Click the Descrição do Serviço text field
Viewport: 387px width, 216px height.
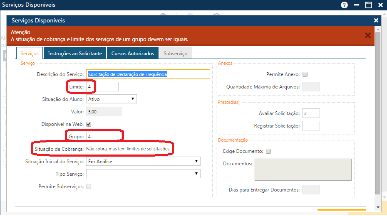[148, 74]
